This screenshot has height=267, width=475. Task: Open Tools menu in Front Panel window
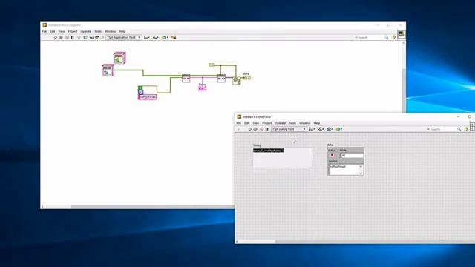(x=292, y=123)
